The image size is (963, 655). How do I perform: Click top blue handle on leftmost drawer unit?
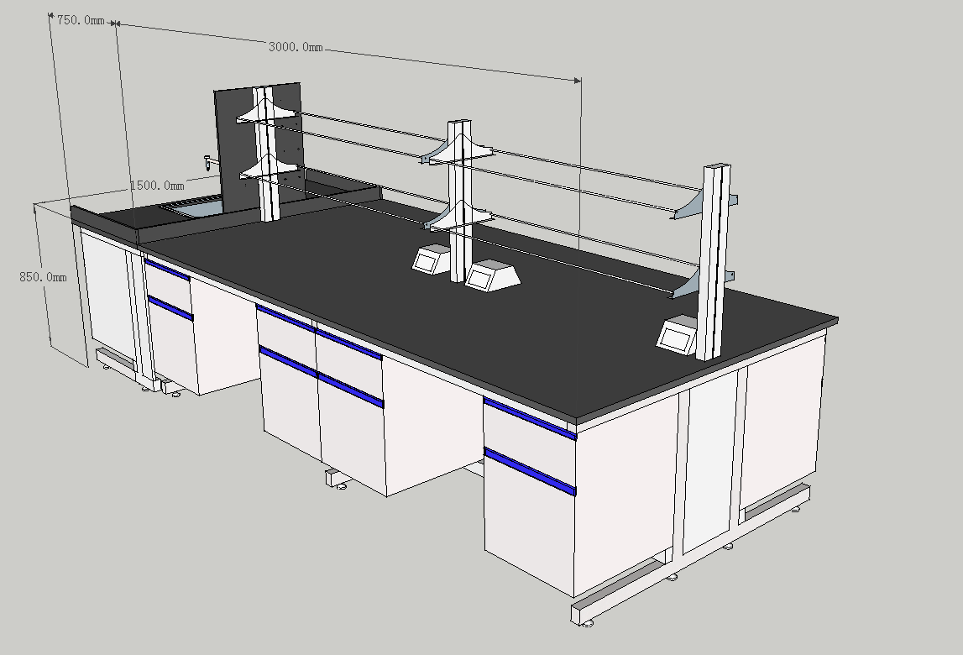[167, 270]
